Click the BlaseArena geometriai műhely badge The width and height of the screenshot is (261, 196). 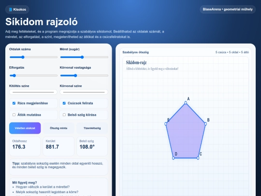tap(228, 9)
